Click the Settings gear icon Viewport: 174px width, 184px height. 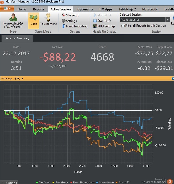point(63,21)
